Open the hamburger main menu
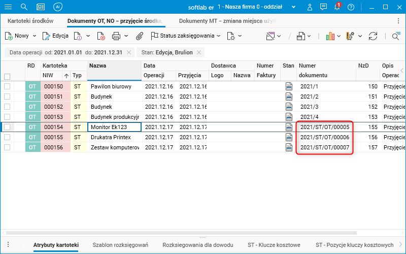The height and width of the screenshot is (254, 406). (8, 7)
